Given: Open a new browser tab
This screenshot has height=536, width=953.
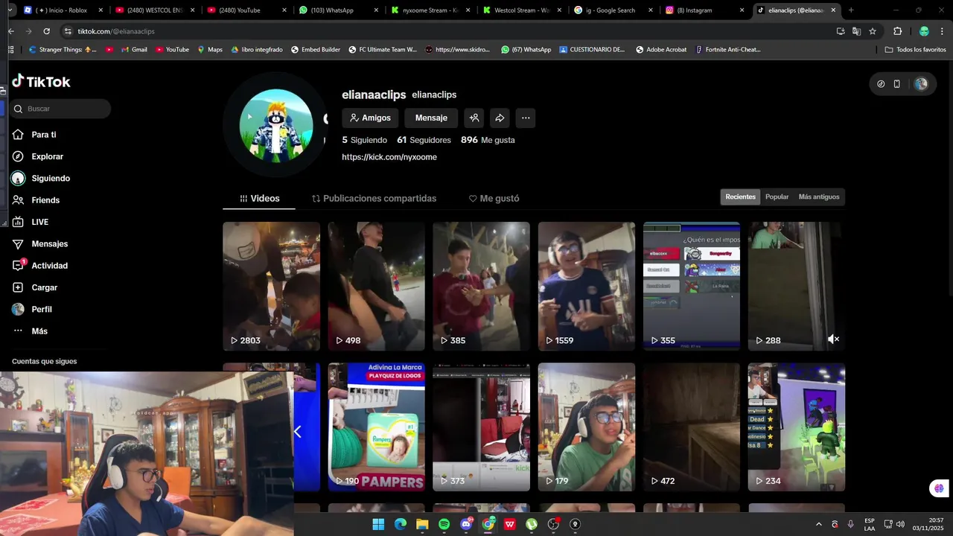Looking at the screenshot, I should (x=851, y=10).
